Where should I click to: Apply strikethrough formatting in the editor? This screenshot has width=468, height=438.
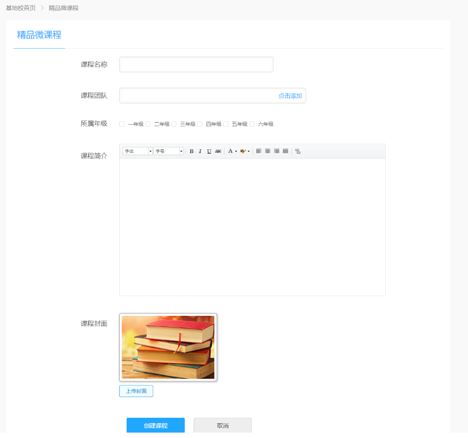click(x=218, y=151)
